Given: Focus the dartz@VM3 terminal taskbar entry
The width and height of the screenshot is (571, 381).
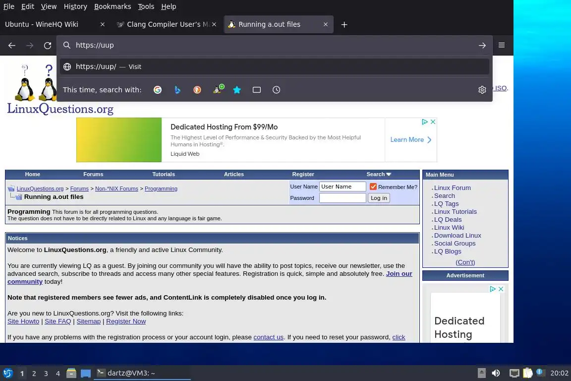Looking at the screenshot, I should (142, 373).
